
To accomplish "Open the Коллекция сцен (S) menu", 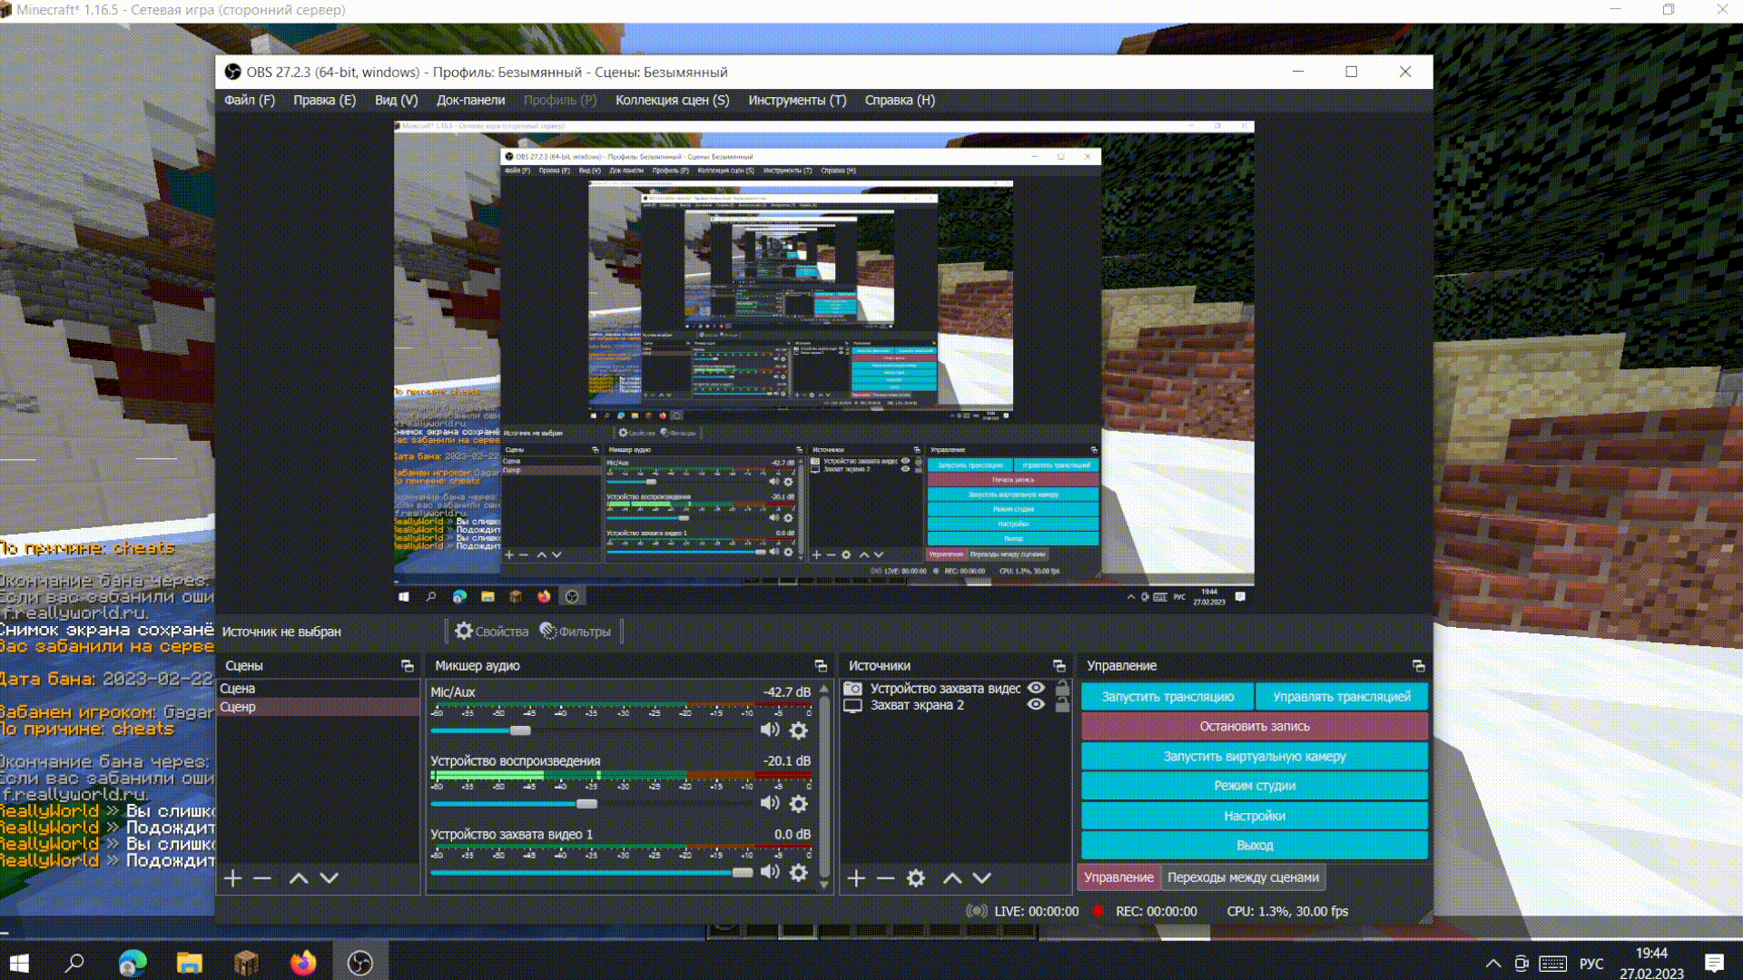I will click(673, 101).
